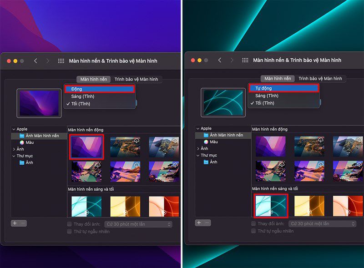
Task: Select 'Ảnh' folder under Thư mục in right window
Action: click(x=210, y=162)
